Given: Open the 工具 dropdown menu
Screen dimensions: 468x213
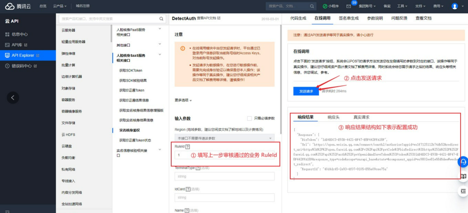Looking at the screenshot, I should [x=402, y=6].
